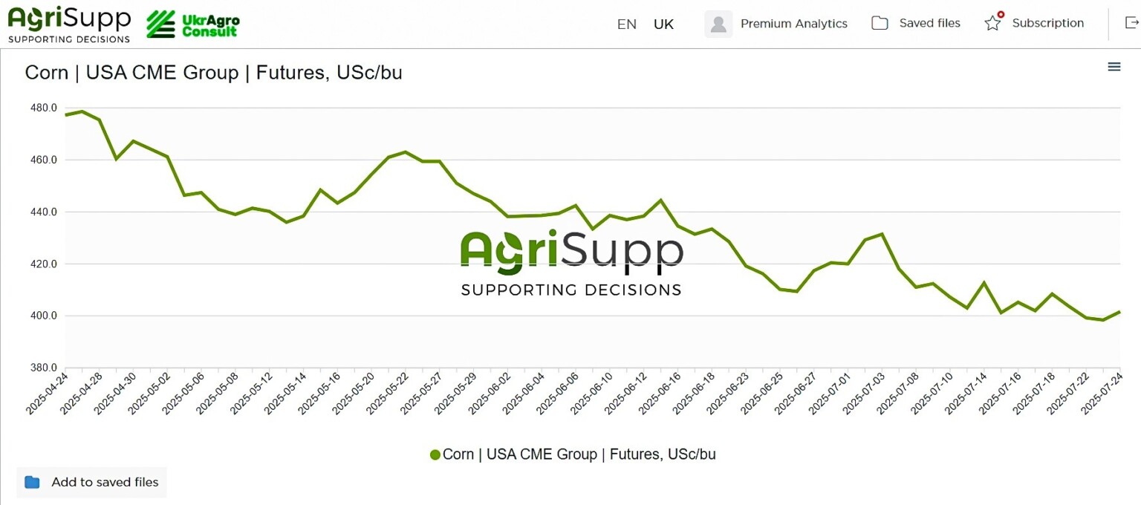1141x505 pixels.
Task: Click the UkrAgroConsult logo
Action: [x=192, y=23]
